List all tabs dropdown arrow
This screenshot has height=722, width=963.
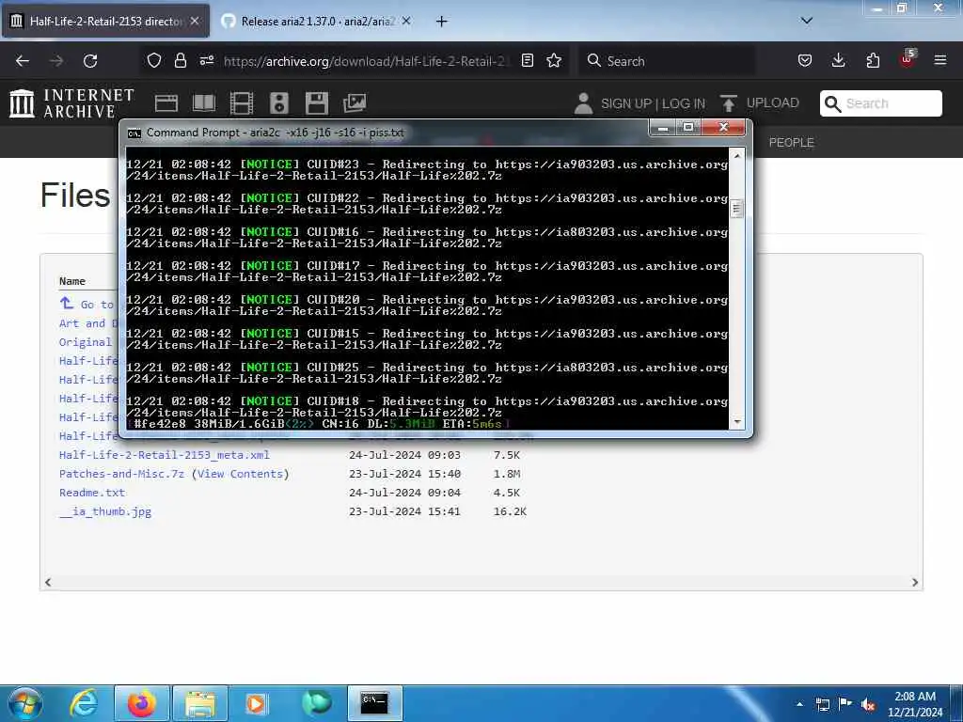807,21
